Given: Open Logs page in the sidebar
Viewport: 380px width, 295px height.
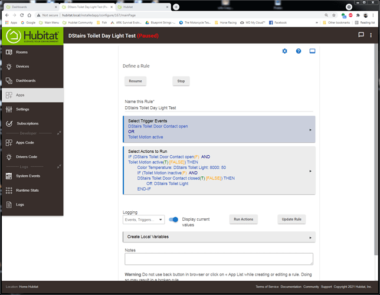Looking at the screenshot, I should click(x=32, y=205).
